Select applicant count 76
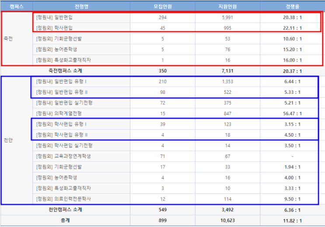The width and height of the screenshot is (325, 227). click(x=227, y=49)
